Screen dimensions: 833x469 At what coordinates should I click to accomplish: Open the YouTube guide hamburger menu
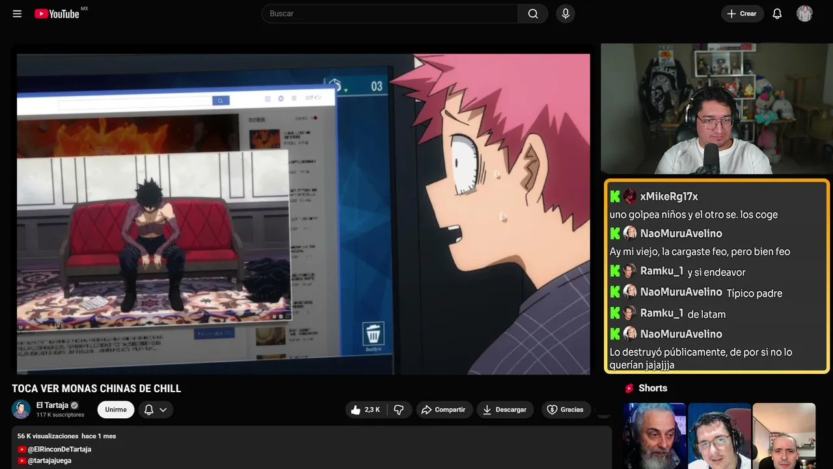[x=18, y=14]
